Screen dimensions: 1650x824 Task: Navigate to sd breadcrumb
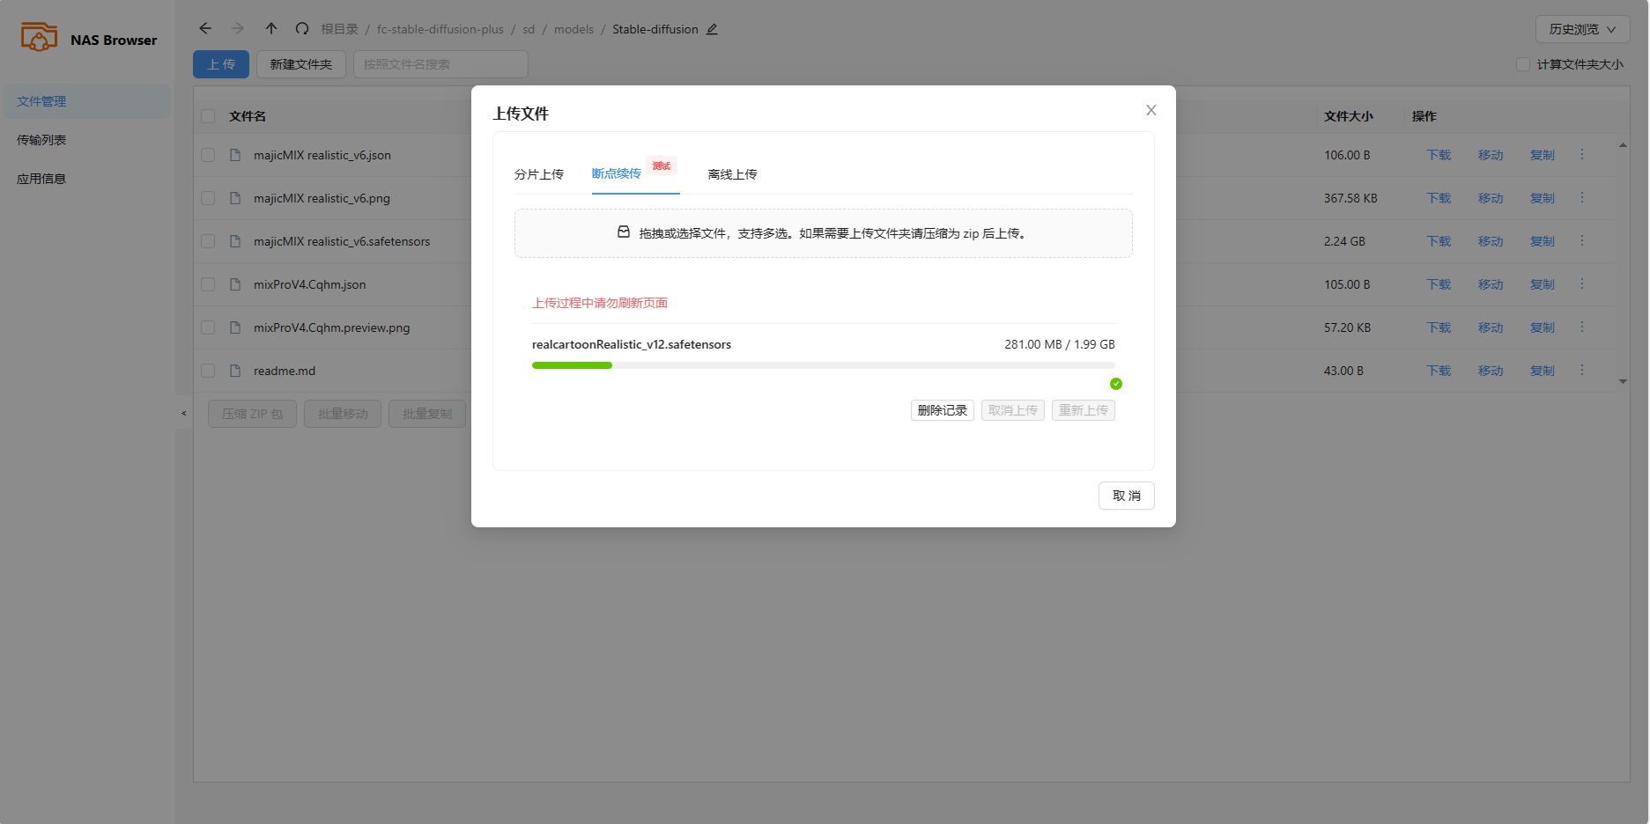pos(529,29)
